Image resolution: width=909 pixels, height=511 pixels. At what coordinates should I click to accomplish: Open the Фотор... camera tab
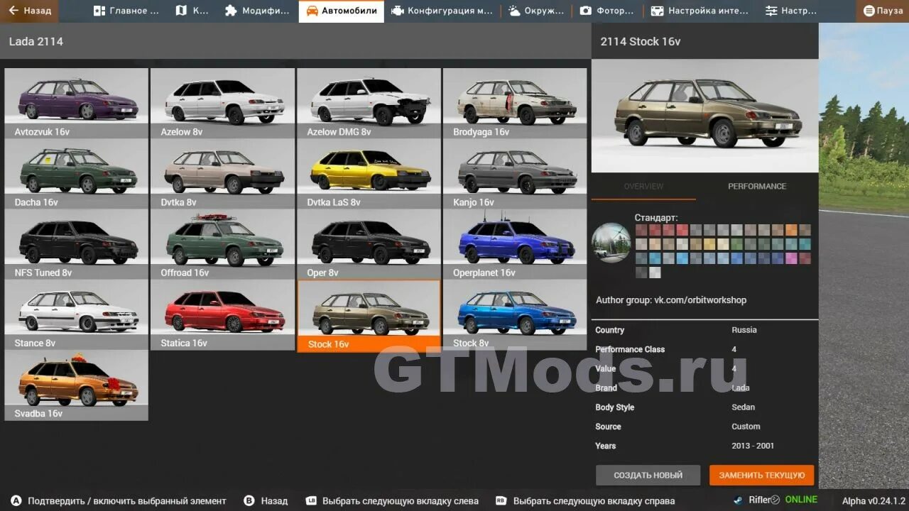click(606, 11)
